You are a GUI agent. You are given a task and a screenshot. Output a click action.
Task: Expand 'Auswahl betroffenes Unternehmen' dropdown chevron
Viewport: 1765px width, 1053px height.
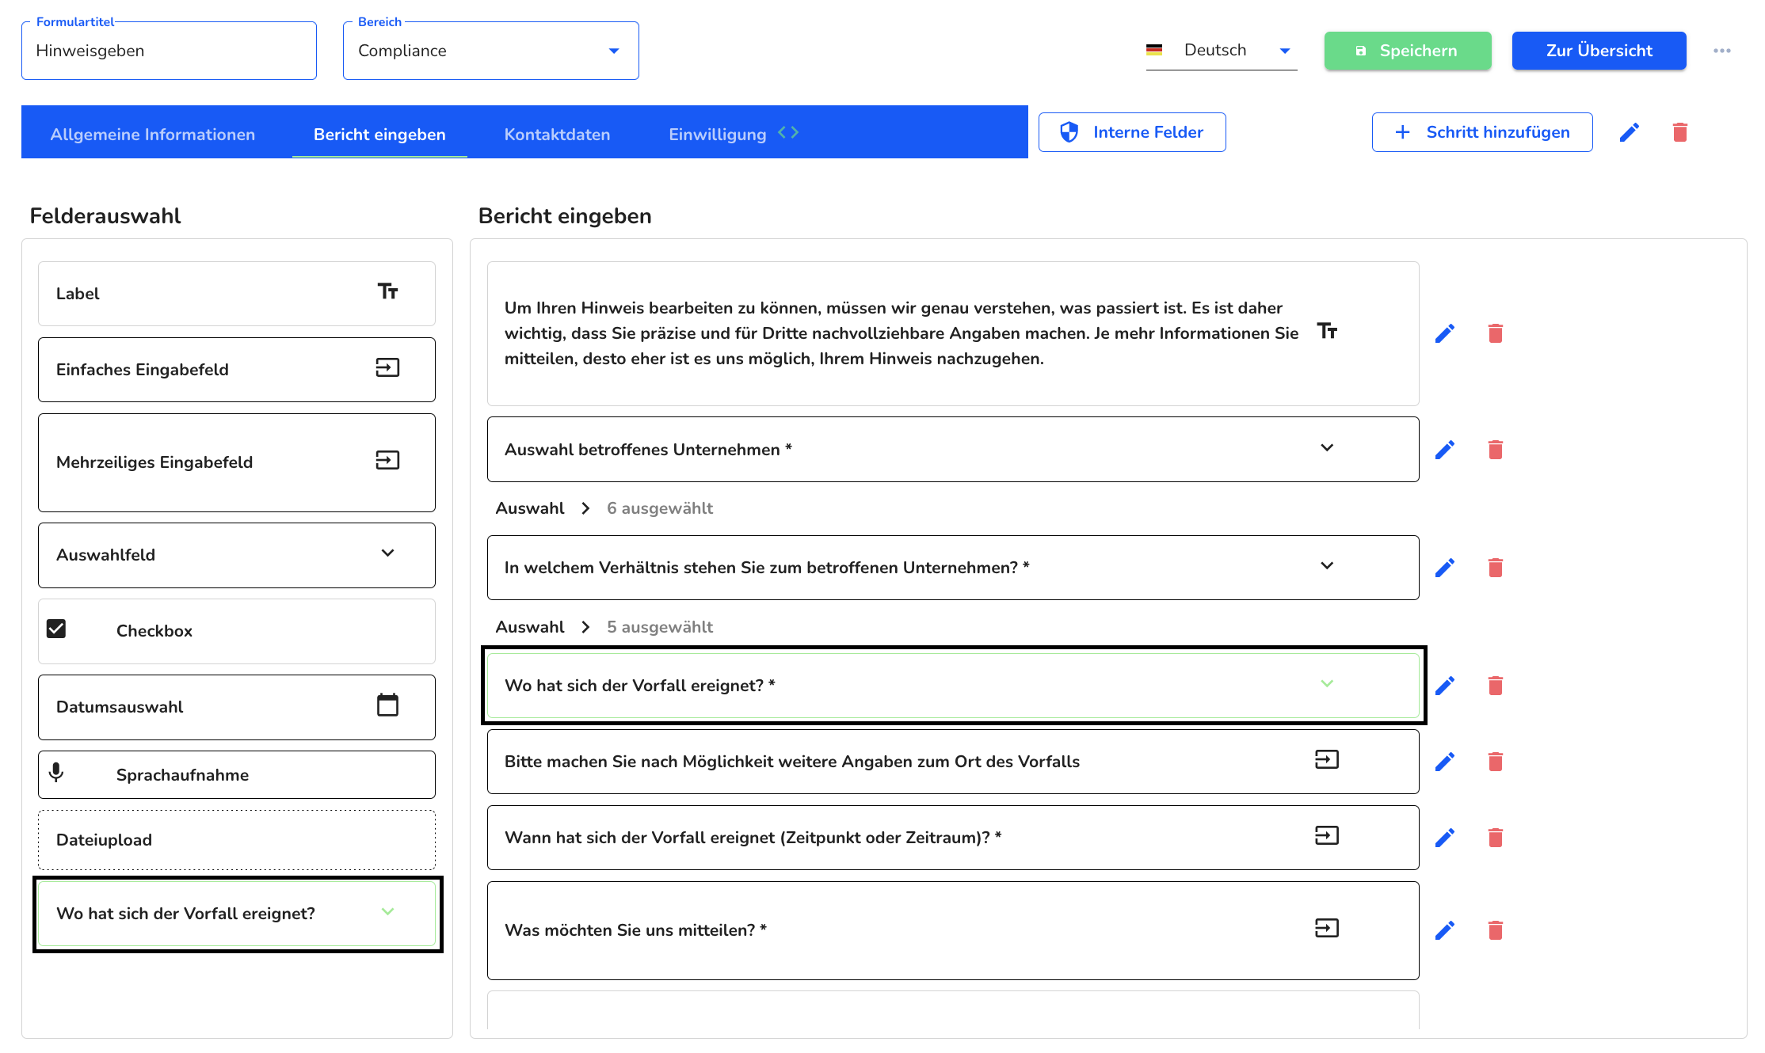(x=1327, y=447)
